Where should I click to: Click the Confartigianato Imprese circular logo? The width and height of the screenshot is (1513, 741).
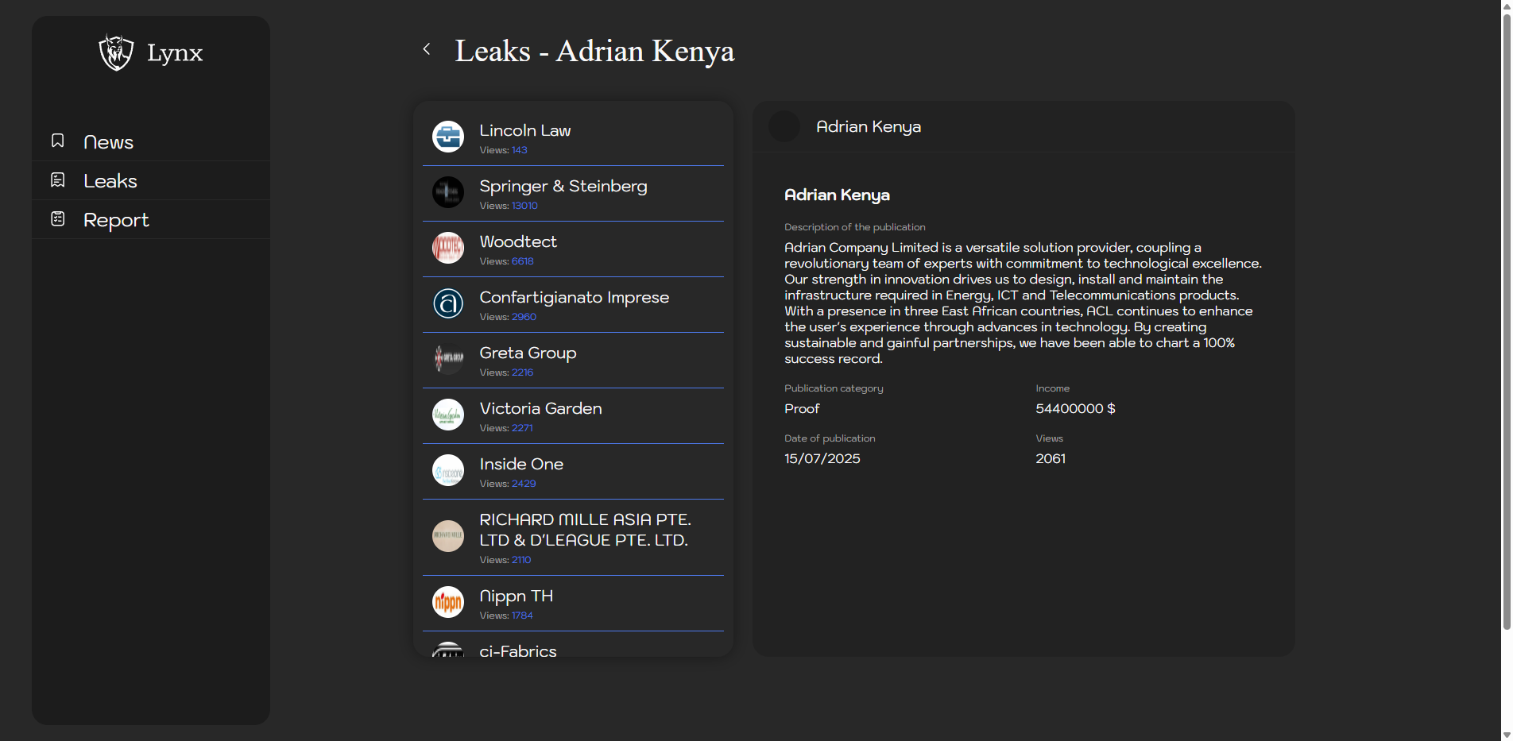448,303
